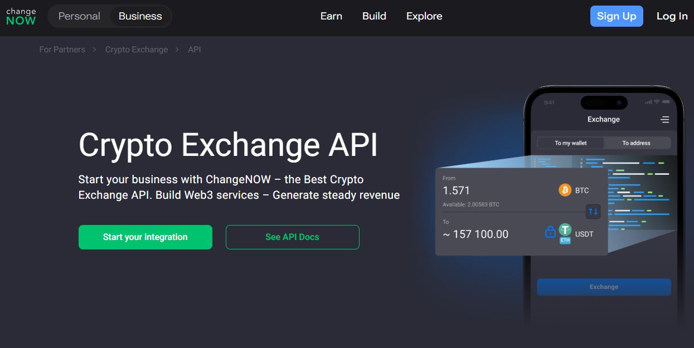Click the ETH network badge
The width and height of the screenshot is (694, 348).
click(x=565, y=241)
